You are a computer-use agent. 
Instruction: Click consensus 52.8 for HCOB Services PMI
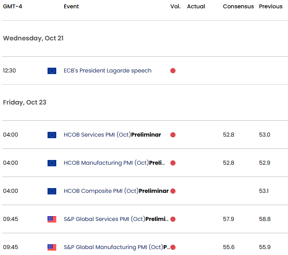229,135
